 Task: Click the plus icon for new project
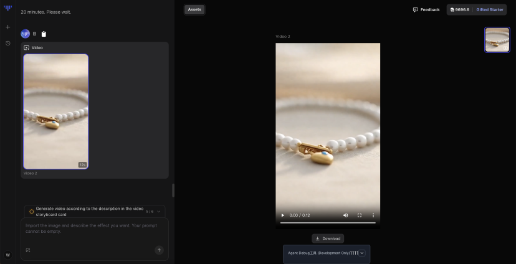[7, 27]
